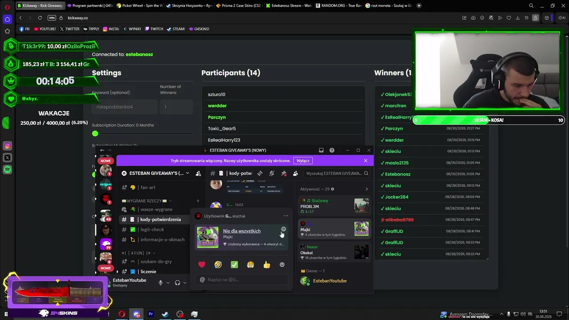Image resolution: width=569 pixels, height=320 pixels.
Task: Open activity settings gear next to Aktywność
Action: [x=332, y=189]
